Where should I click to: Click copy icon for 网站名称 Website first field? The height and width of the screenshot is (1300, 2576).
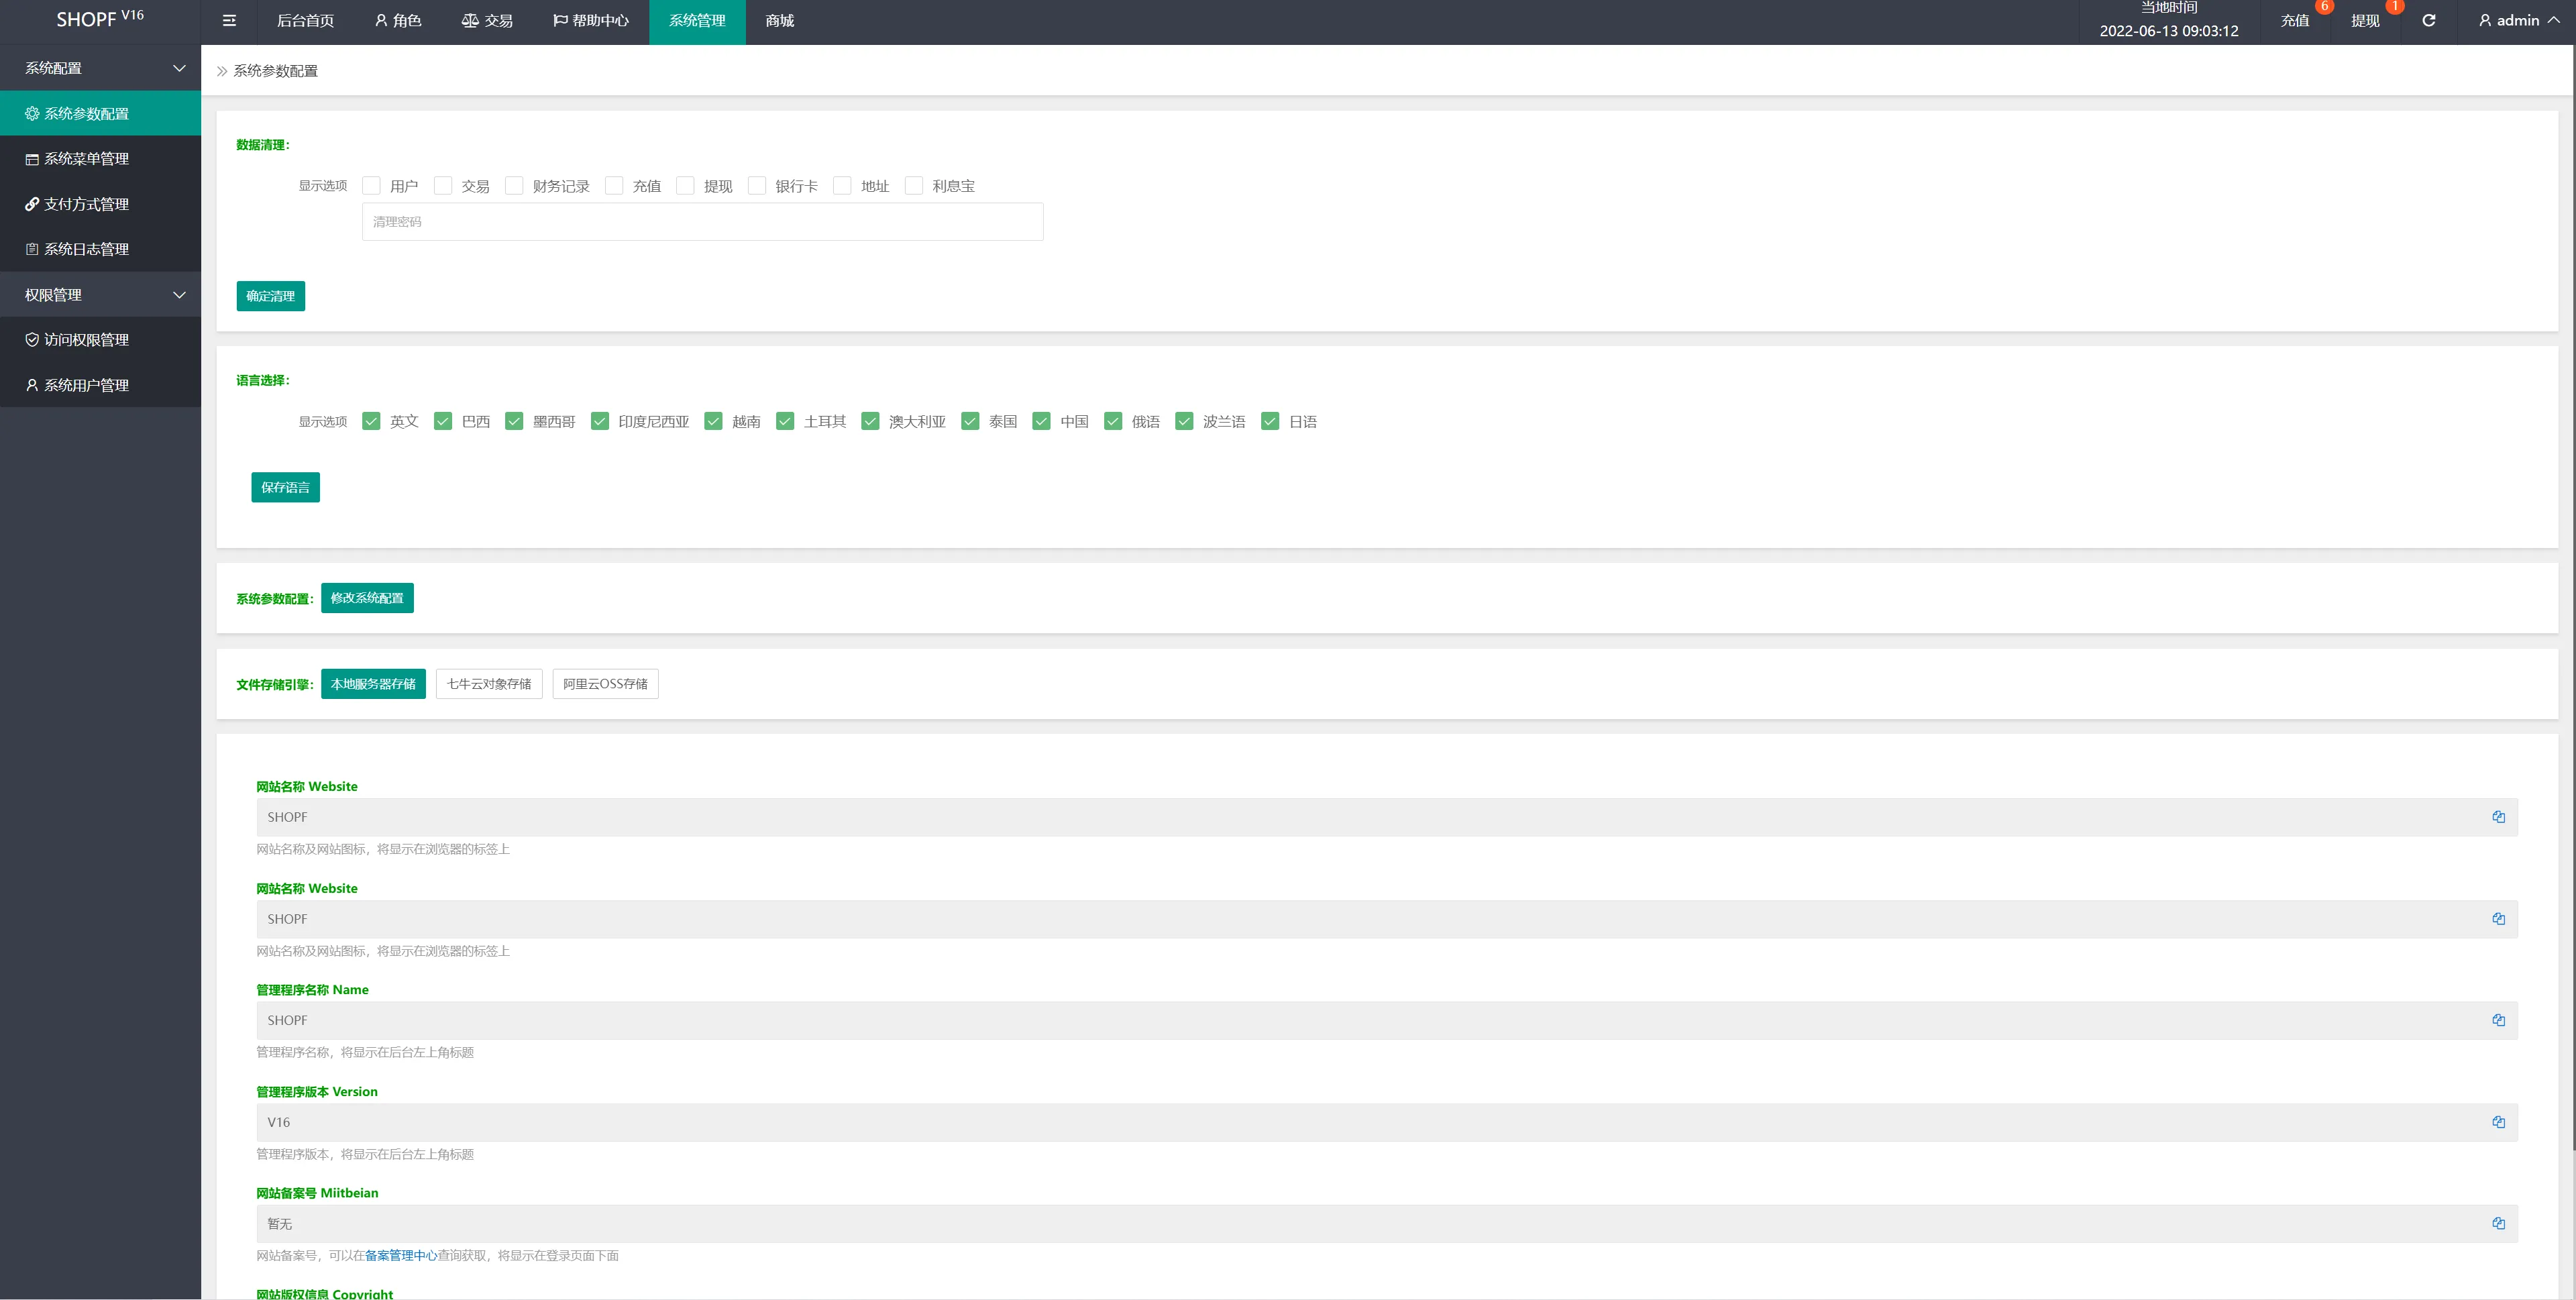(x=2498, y=817)
